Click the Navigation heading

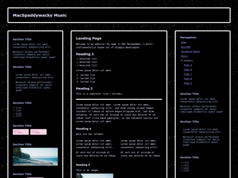tap(188, 37)
